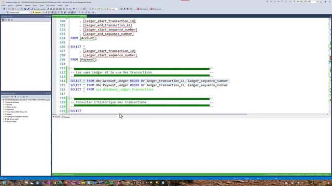Open the SQL Search tool

coord(156,9)
